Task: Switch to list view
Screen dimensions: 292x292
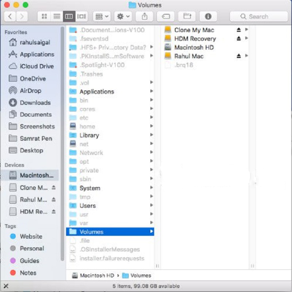Action: (57, 16)
